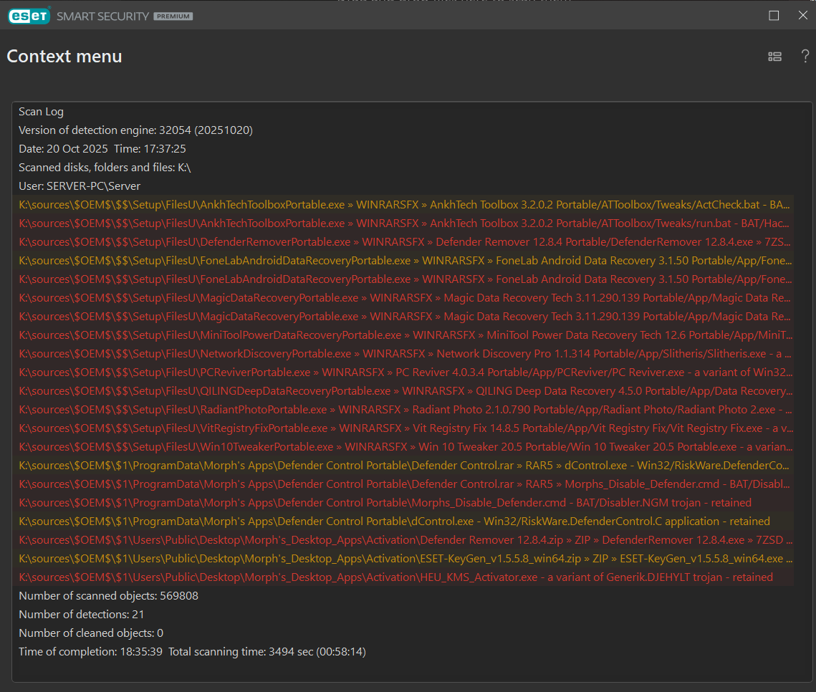Click the PCReviverPortable.exe detection line
The height and width of the screenshot is (692, 816).
tap(405, 373)
